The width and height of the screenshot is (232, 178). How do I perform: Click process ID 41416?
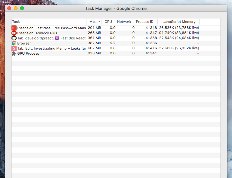(151, 48)
